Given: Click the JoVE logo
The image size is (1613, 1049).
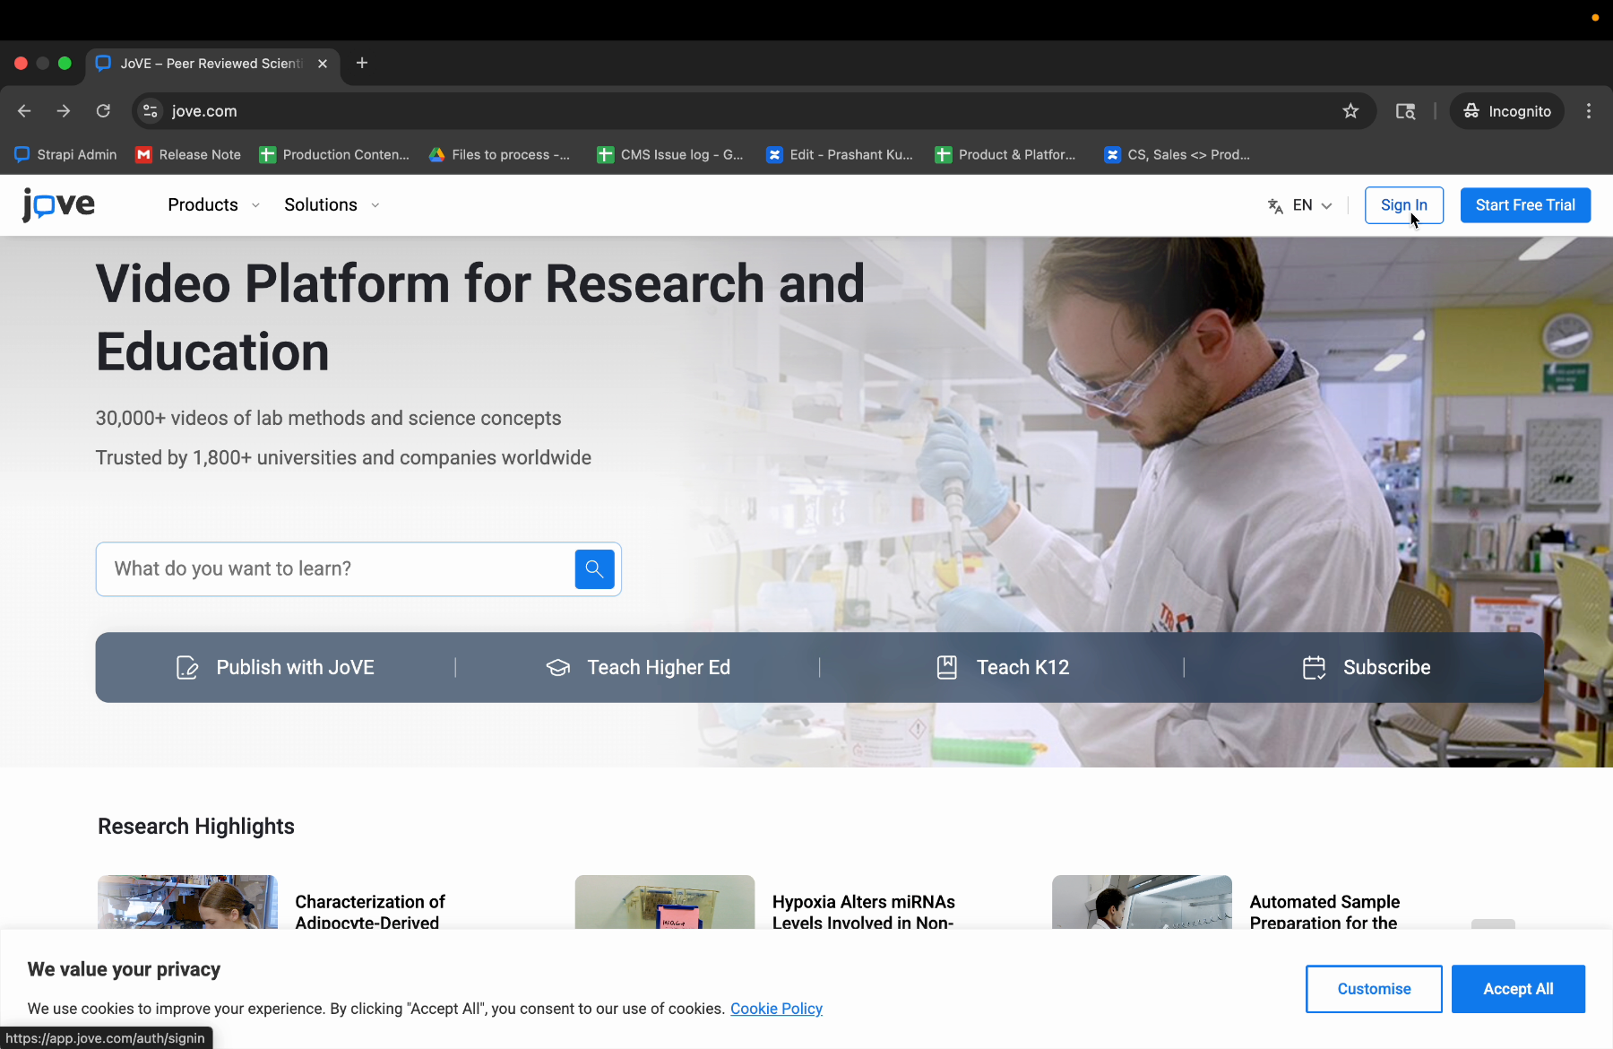Looking at the screenshot, I should click(59, 205).
